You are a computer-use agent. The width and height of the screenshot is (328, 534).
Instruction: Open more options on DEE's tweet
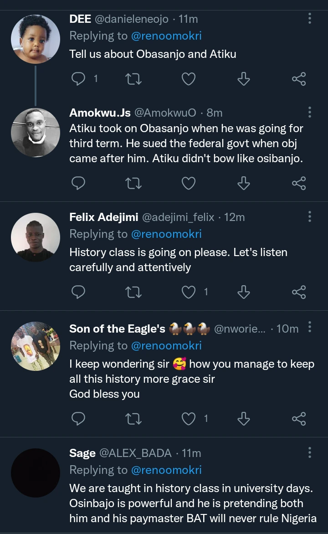pos(310,19)
